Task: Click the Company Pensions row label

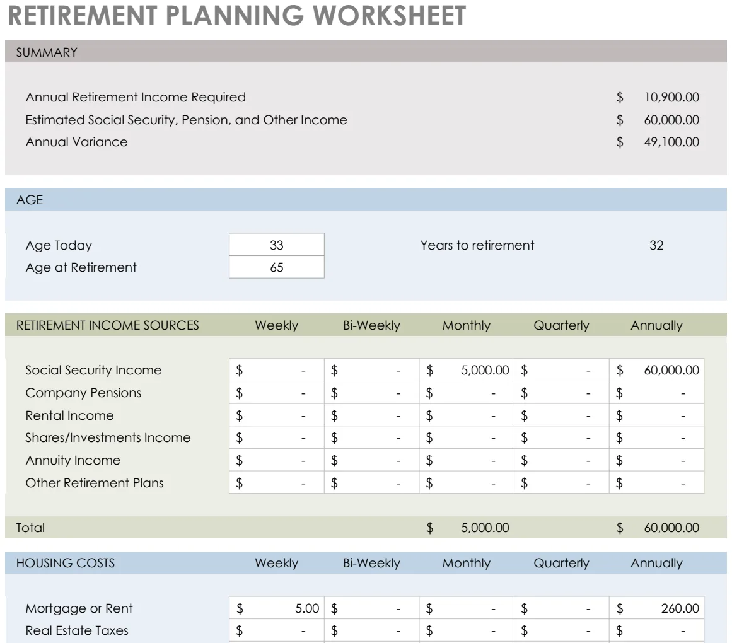Action: (83, 393)
